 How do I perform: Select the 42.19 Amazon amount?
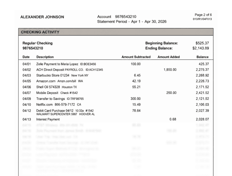(136, 81)
